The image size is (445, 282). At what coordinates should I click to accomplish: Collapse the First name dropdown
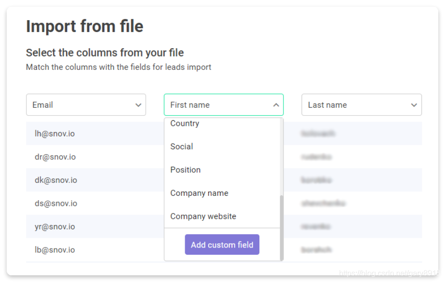pos(223,105)
